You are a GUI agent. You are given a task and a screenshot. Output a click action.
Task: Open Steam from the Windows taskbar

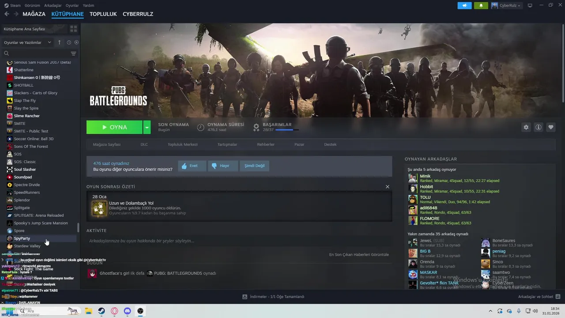pos(102,311)
